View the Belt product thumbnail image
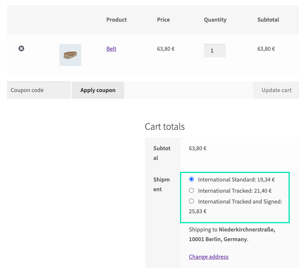Screen dimensions: 299x268 coord(70,55)
